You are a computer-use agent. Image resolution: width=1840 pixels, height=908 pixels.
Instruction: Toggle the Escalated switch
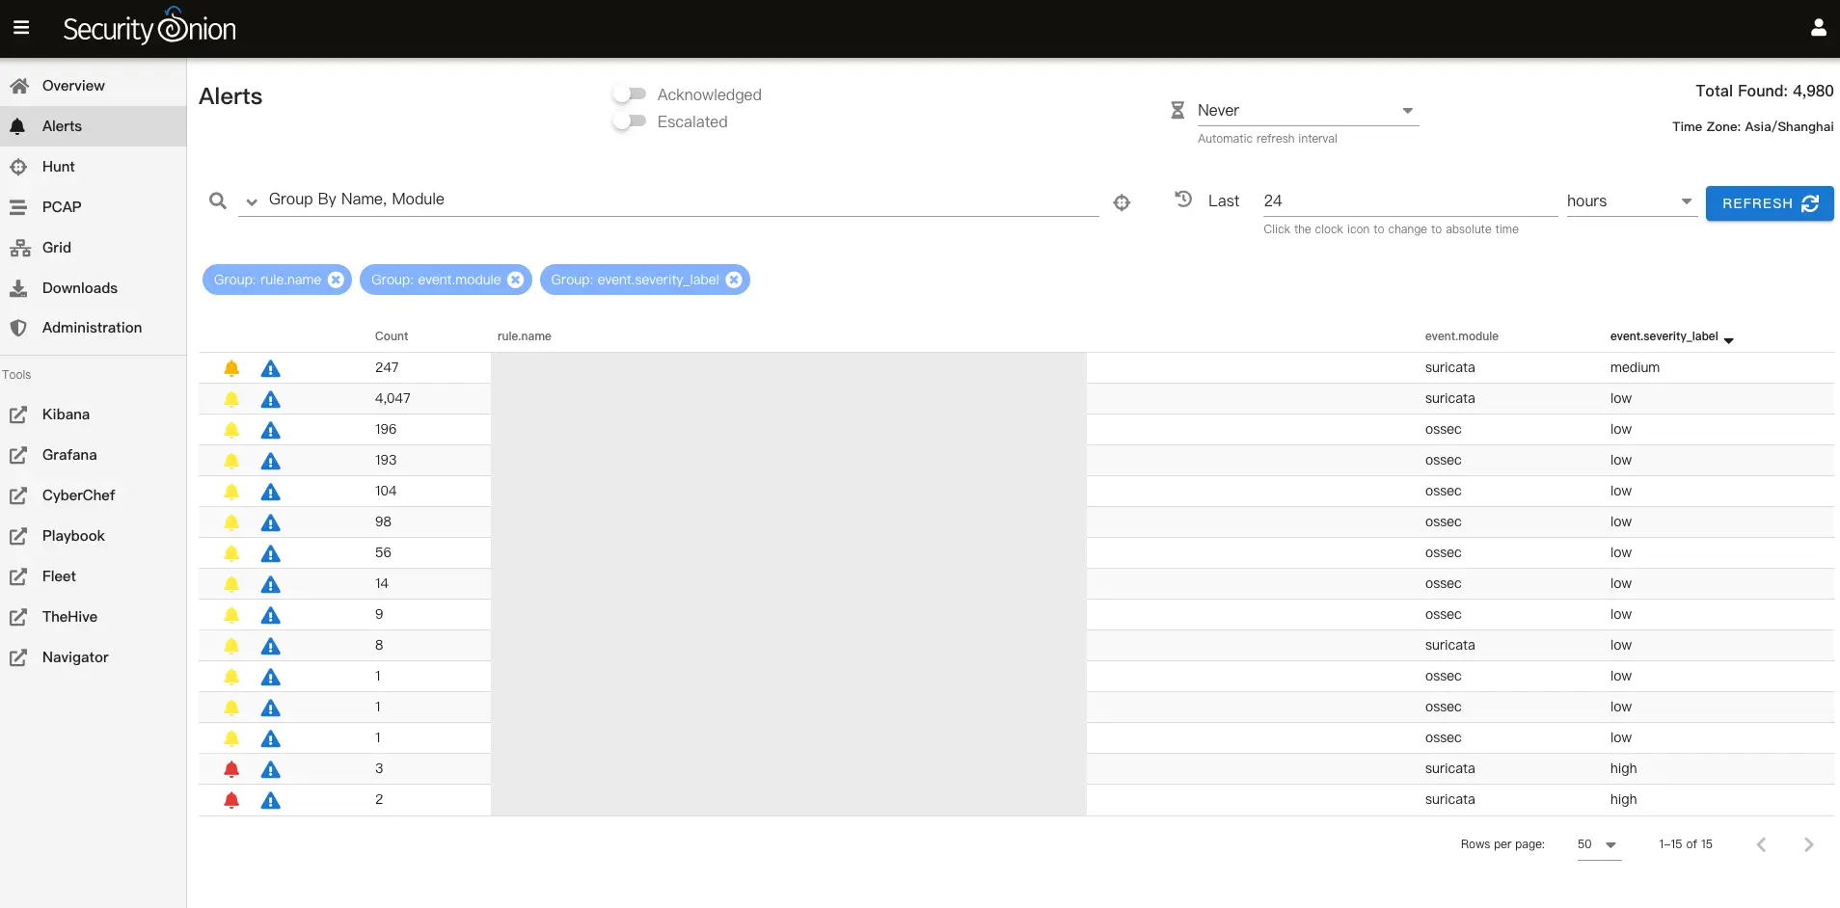click(x=630, y=121)
